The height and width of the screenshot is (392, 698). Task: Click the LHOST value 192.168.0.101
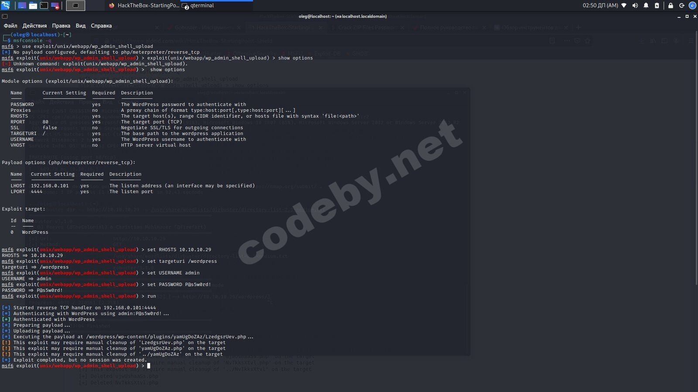pyautogui.click(x=50, y=186)
